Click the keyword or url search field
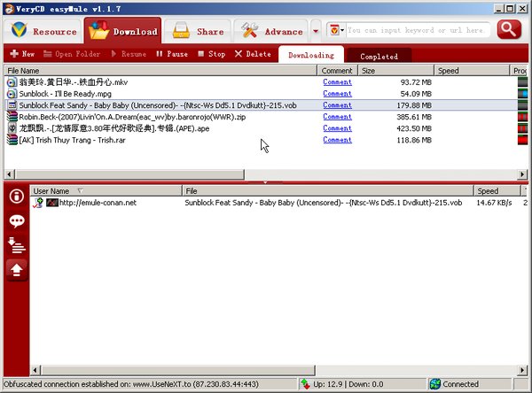532x393 pixels. (x=418, y=30)
